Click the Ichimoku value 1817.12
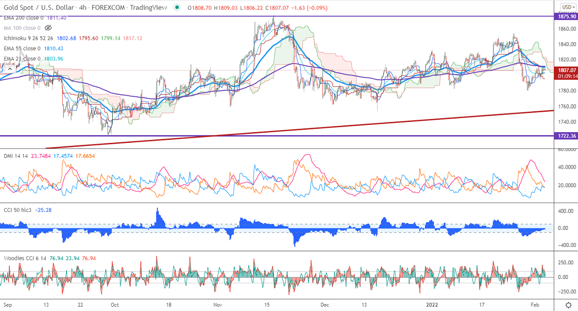 133,38
